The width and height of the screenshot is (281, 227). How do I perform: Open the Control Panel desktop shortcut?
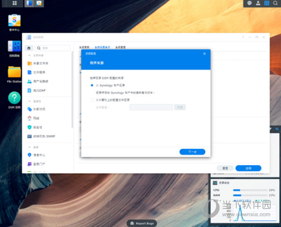click(x=15, y=49)
